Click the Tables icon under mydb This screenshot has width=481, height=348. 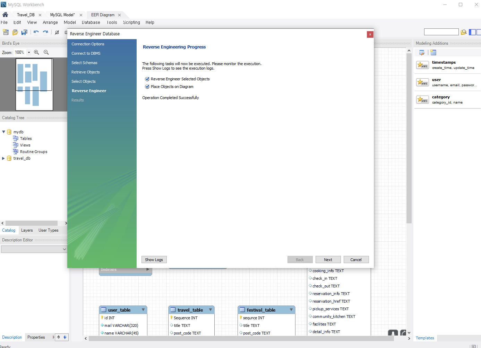pyautogui.click(x=16, y=139)
